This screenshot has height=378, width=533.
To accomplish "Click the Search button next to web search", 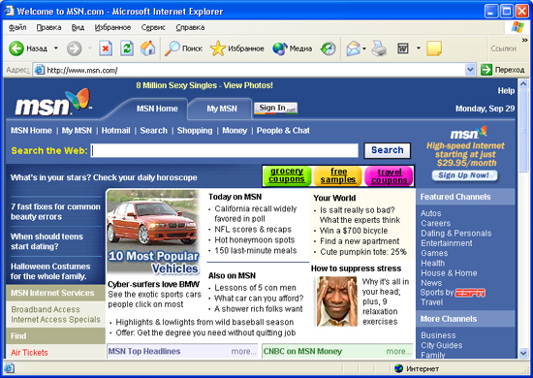I will (388, 150).
